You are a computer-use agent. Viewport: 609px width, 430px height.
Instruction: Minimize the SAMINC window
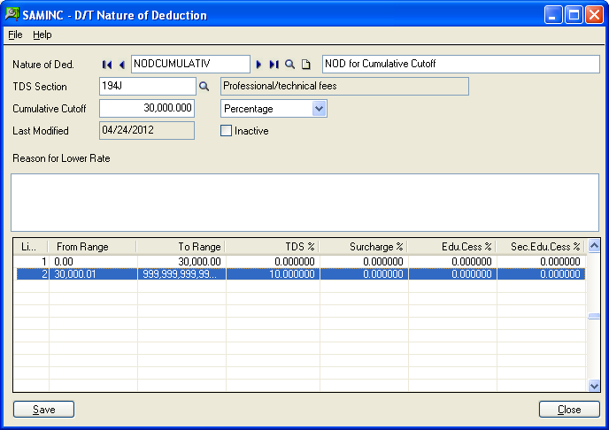[x=553, y=15]
